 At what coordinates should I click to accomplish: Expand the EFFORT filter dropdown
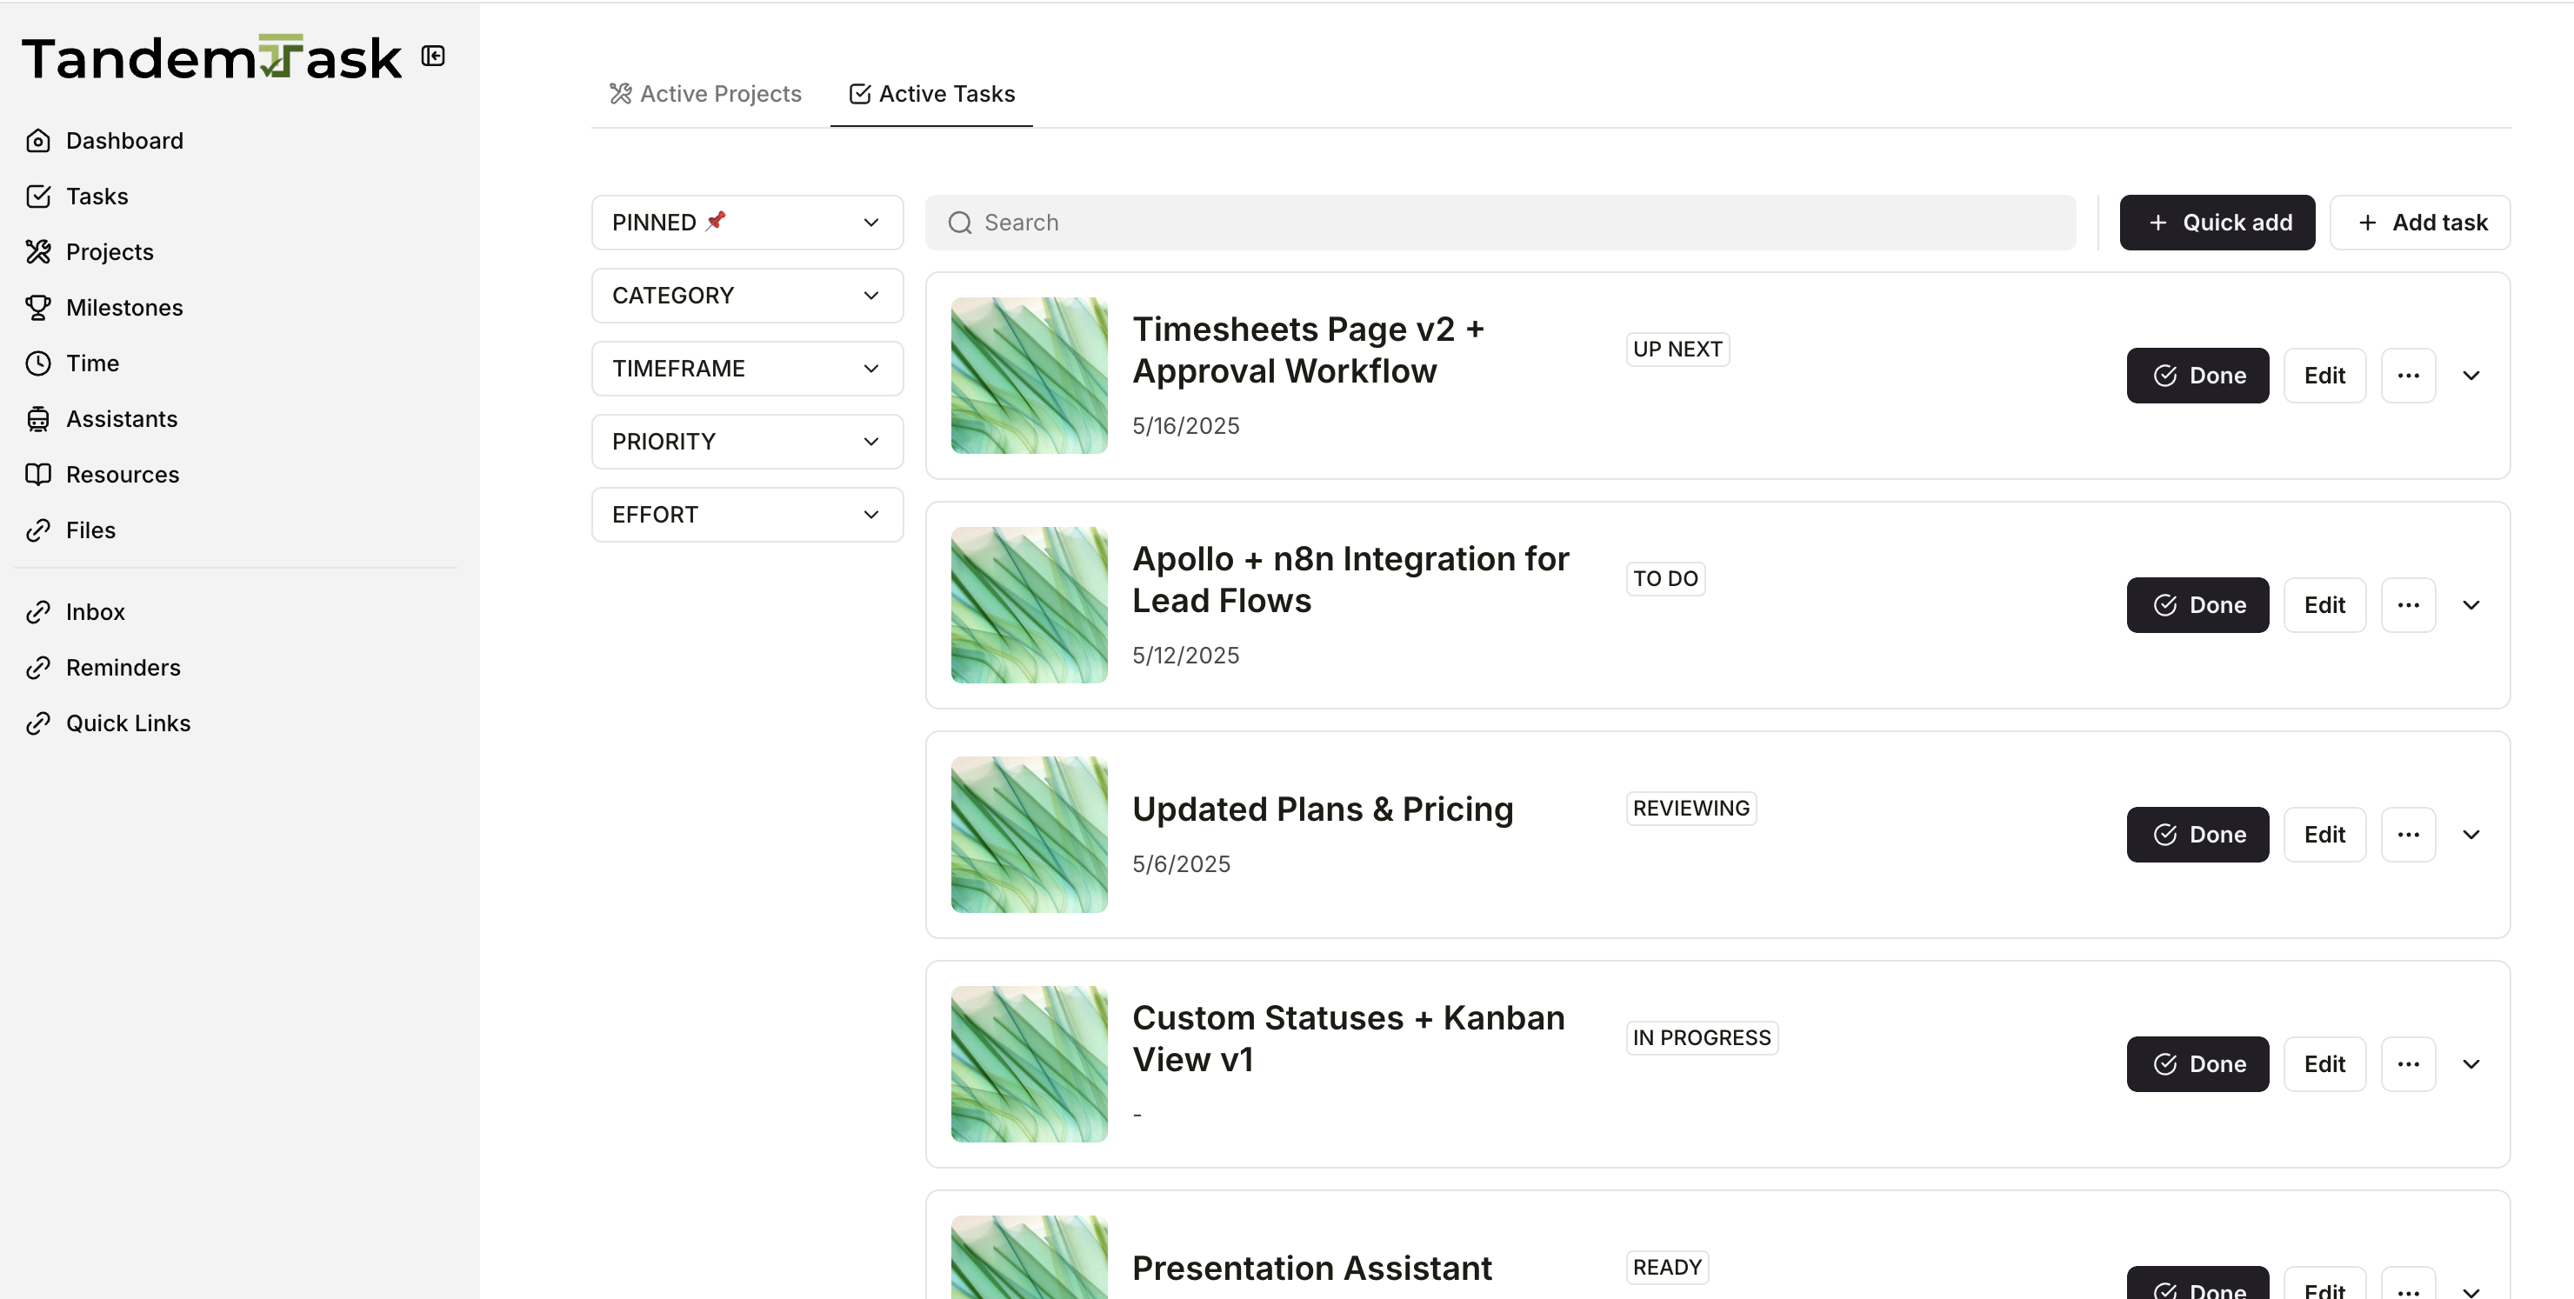click(748, 515)
